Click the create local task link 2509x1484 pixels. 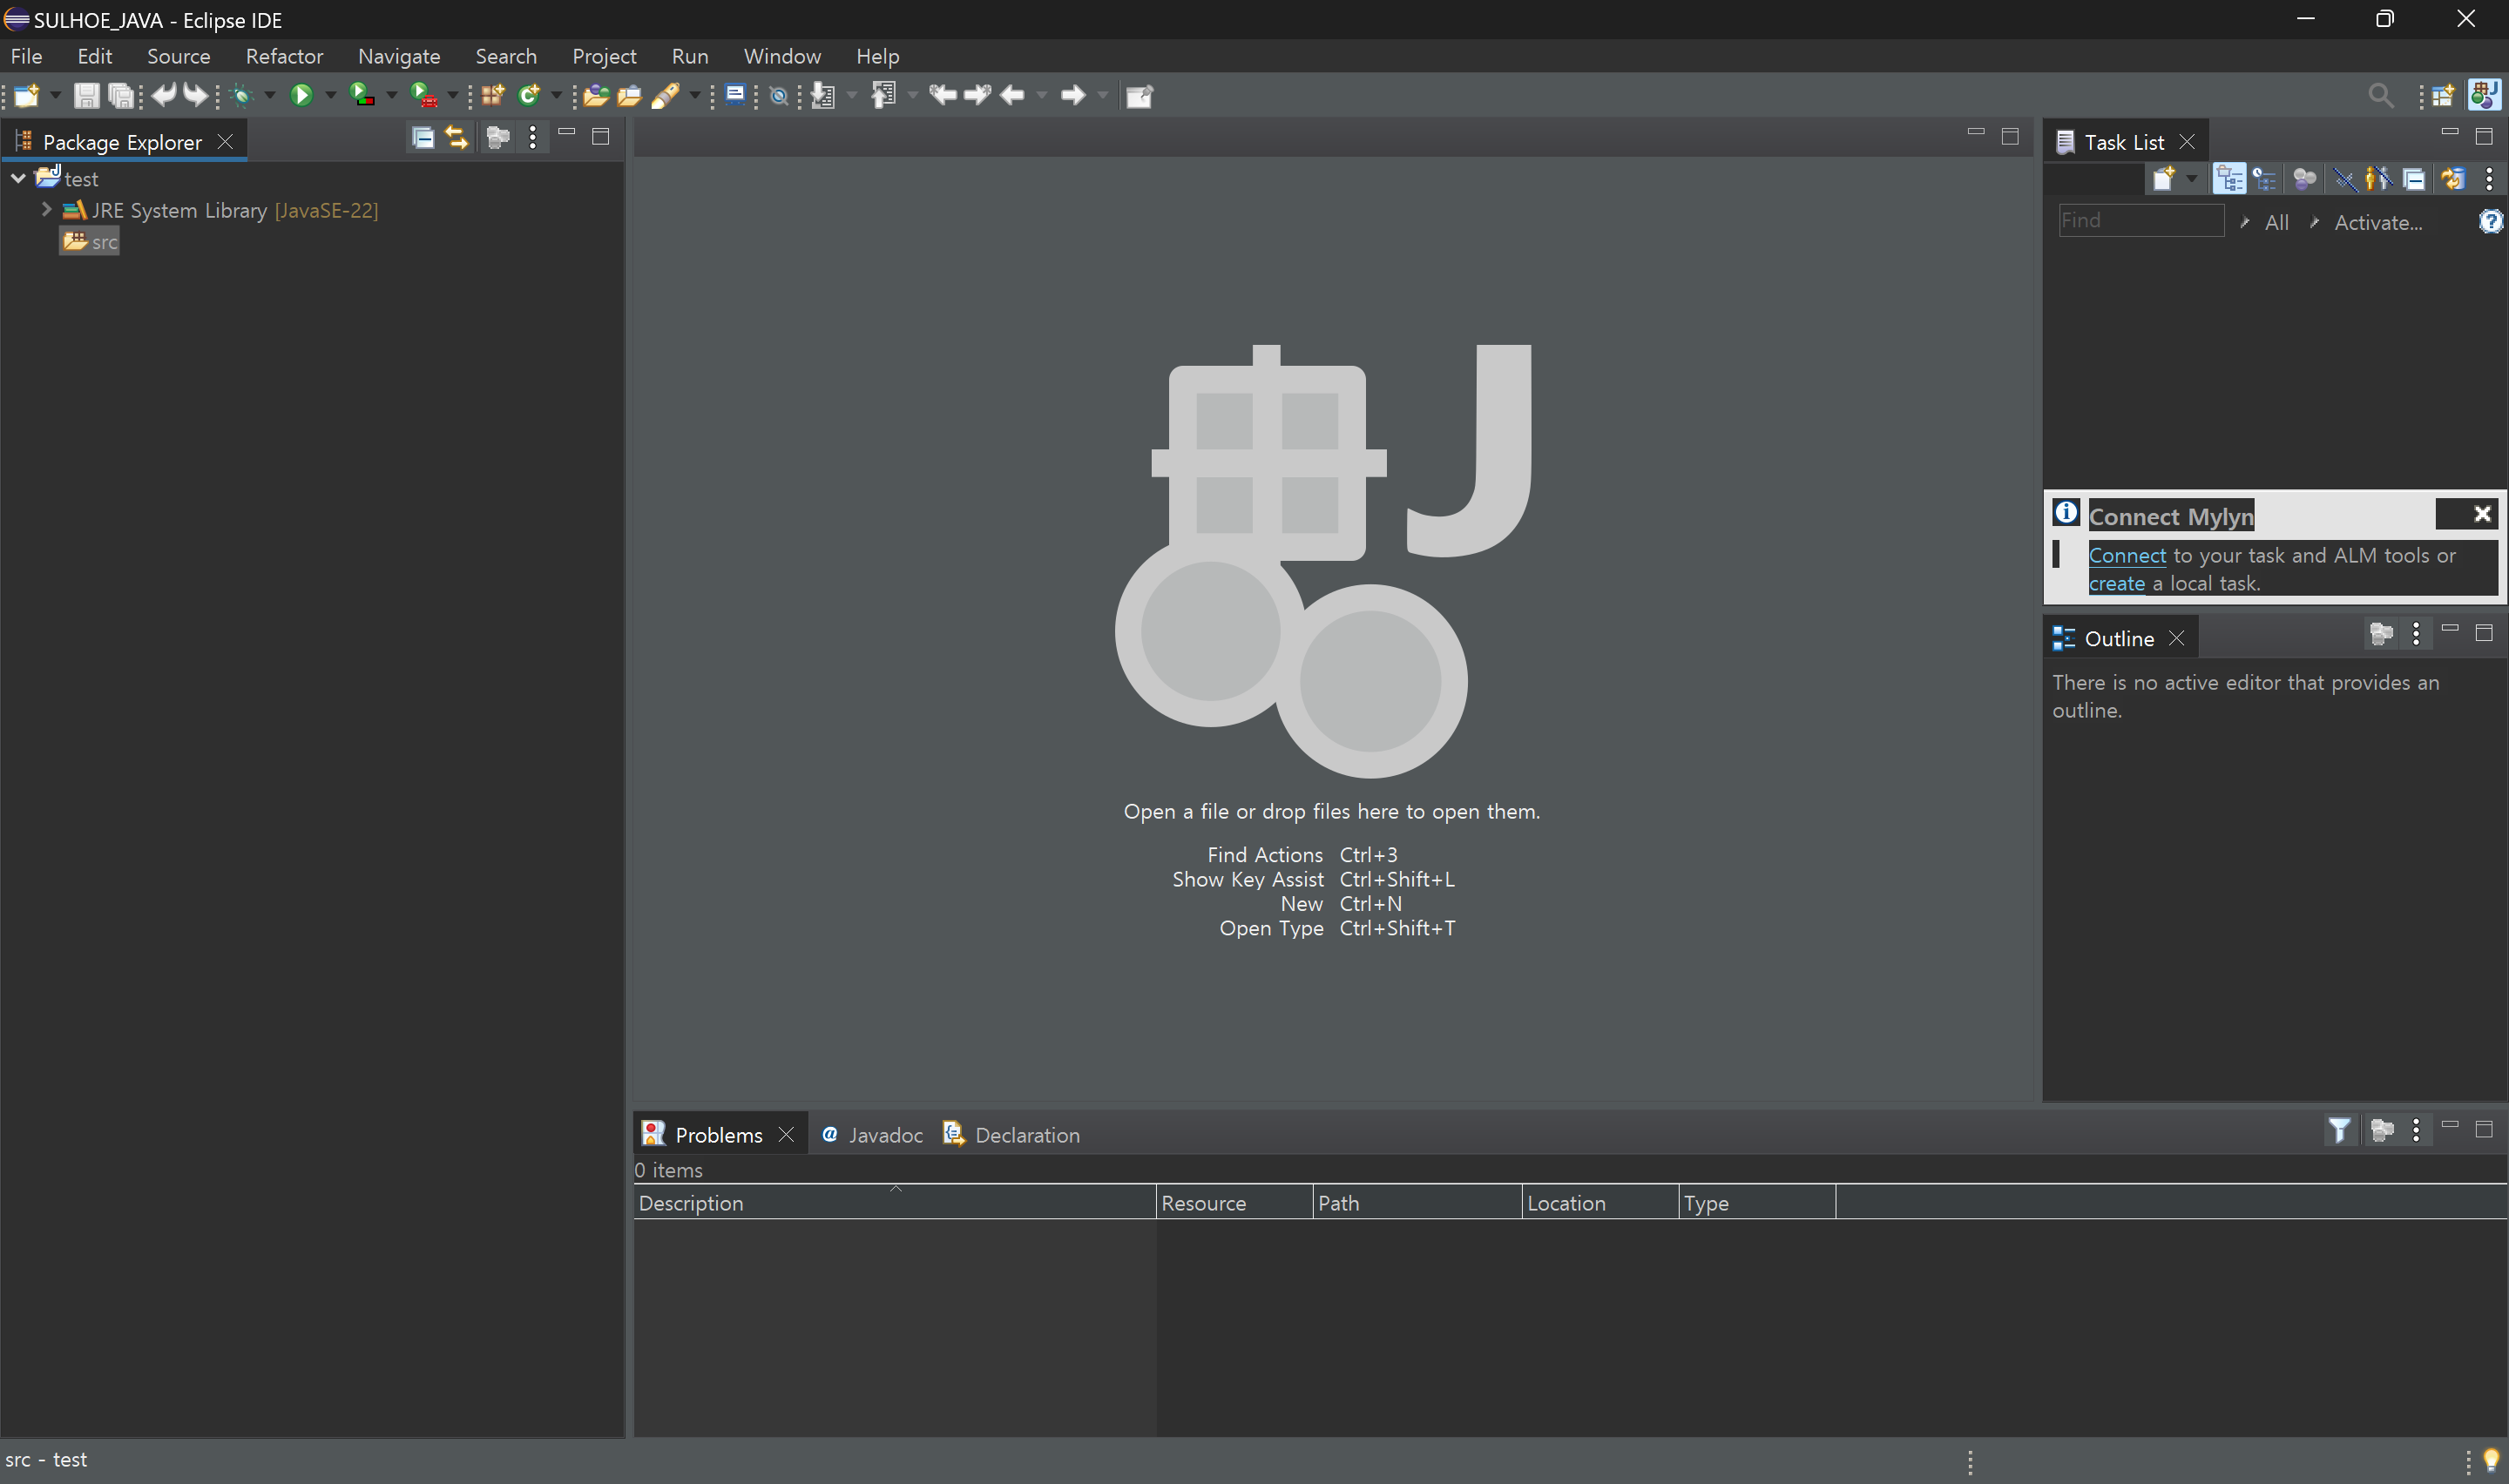click(x=2116, y=583)
